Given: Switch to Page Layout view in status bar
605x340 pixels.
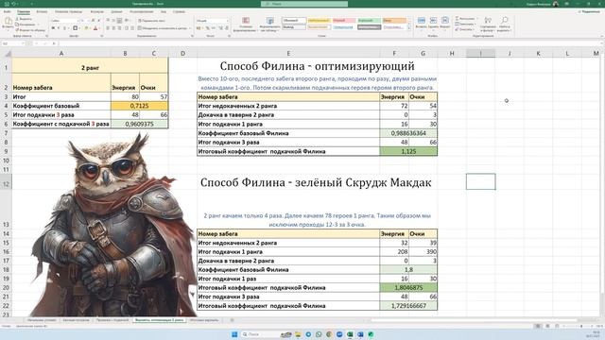Looking at the screenshot, I should 547,326.
